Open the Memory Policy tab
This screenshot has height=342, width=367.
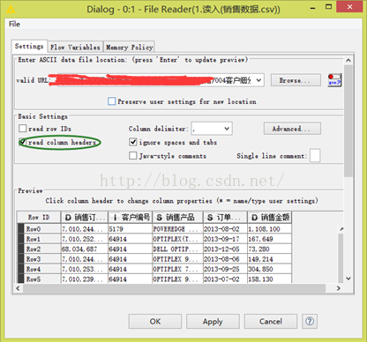coord(129,47)
